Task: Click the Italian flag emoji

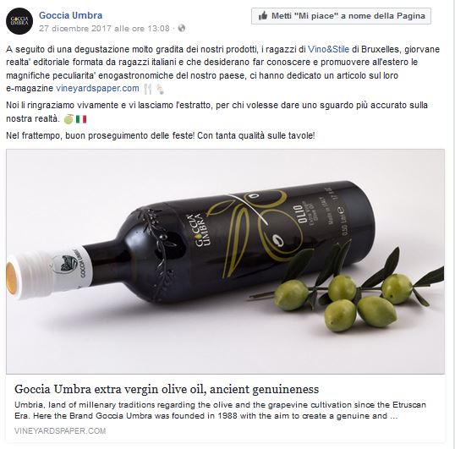Action: click(x=81, y=119)
